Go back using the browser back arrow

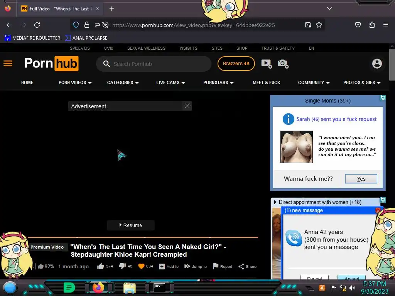9,25
